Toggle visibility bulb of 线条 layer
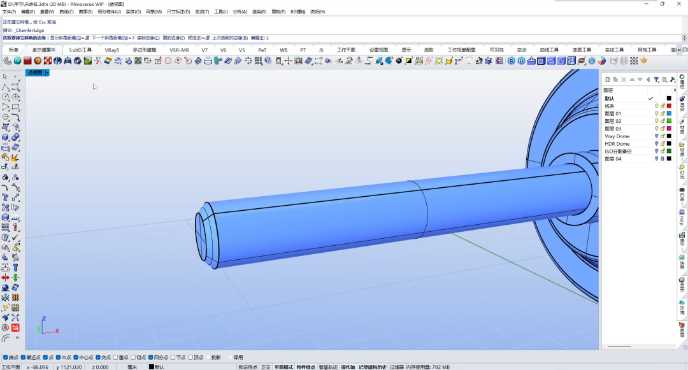The image size is (688, 370). point(656,106)
